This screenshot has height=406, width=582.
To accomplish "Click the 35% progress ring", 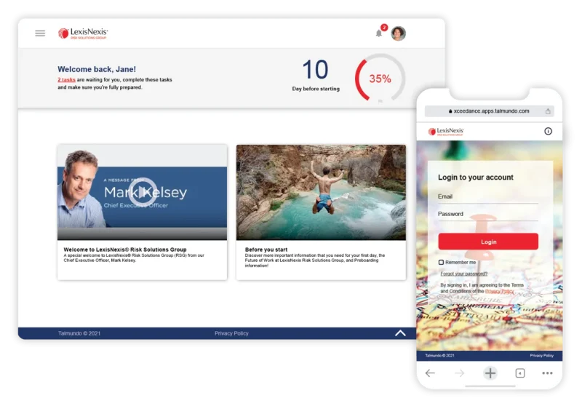I will [380, 79].
